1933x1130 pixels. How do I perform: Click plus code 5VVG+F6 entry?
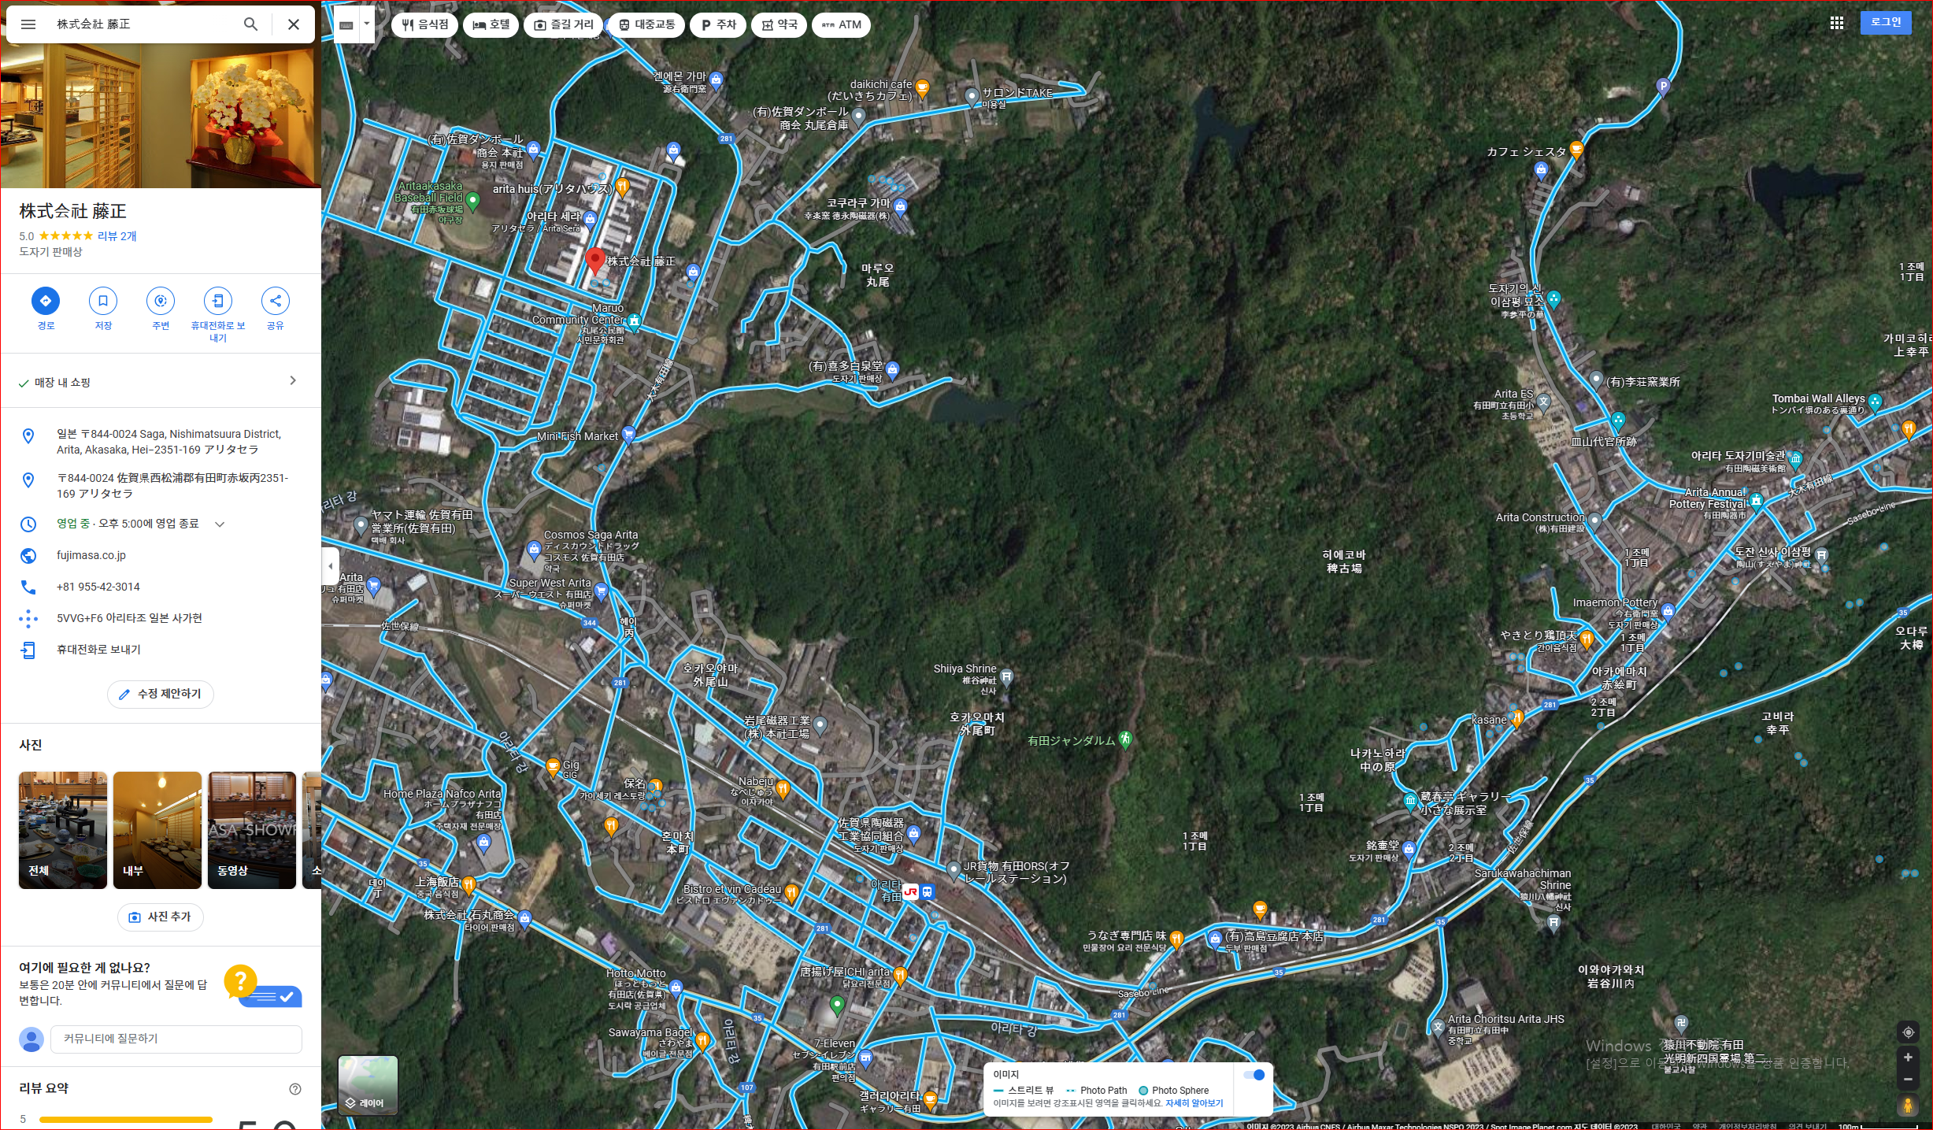pos(129,619)
